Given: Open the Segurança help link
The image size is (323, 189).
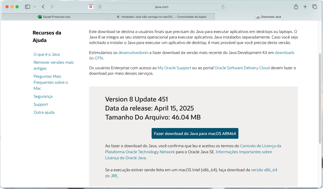Looking at the screenshot, I should tap(43, 96).
